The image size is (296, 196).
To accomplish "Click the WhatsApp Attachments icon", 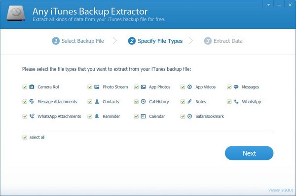I will click(32, 116).
